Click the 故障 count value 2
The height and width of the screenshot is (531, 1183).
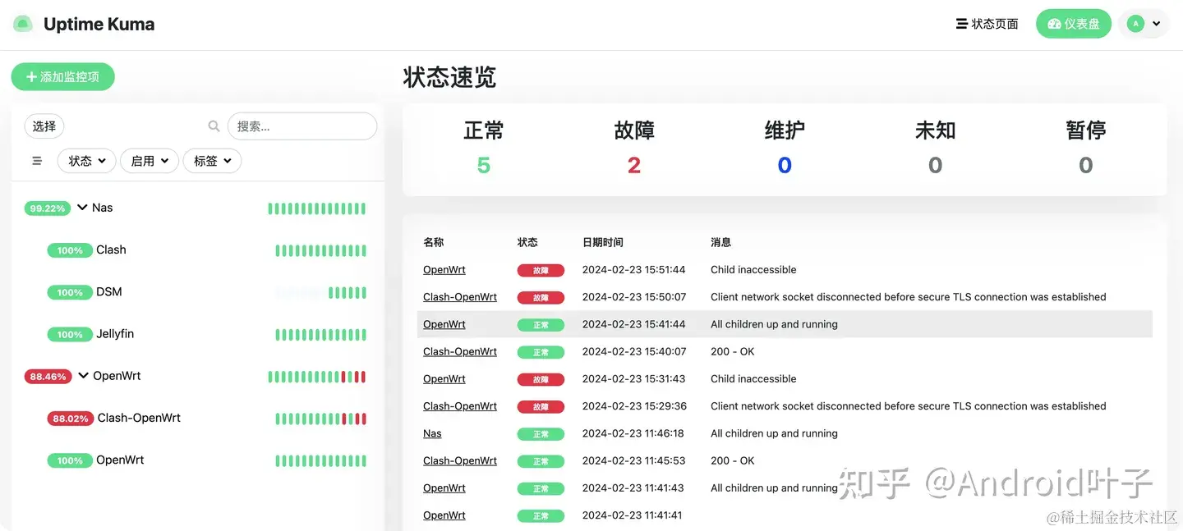coord(634,166)
